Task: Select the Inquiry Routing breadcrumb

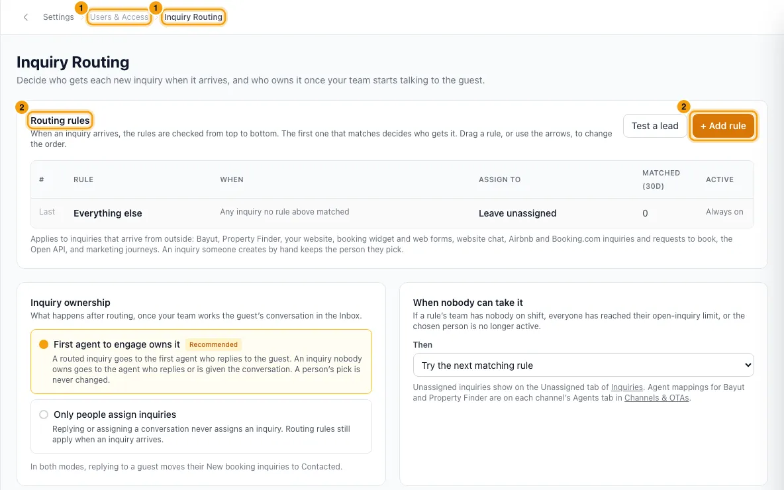Action: point(193,17)
